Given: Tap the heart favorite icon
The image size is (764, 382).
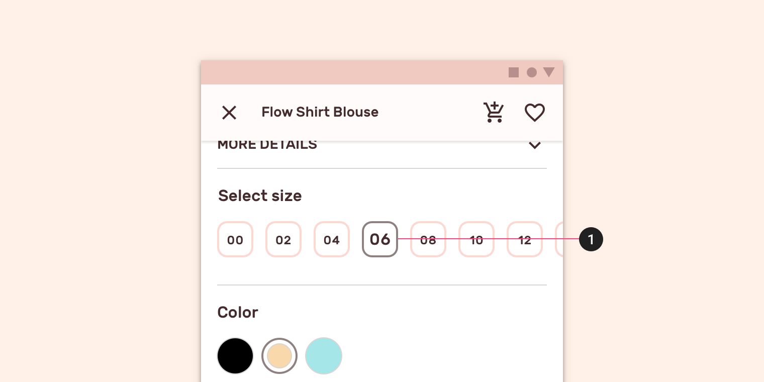Looking at the screenshot, I should click(535, 113).
